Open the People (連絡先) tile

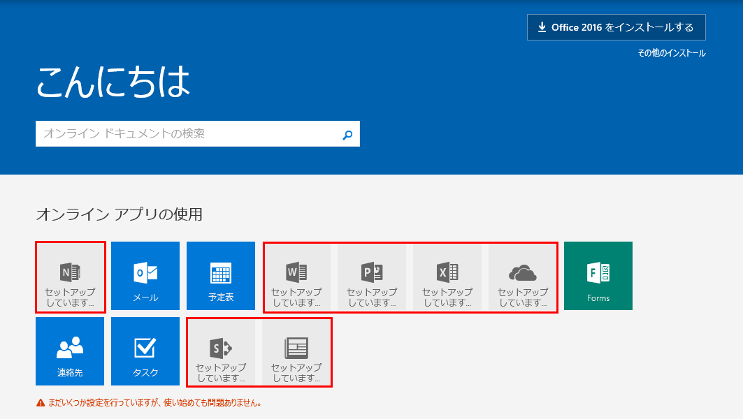pyautogui.click(x=70, y=351)
